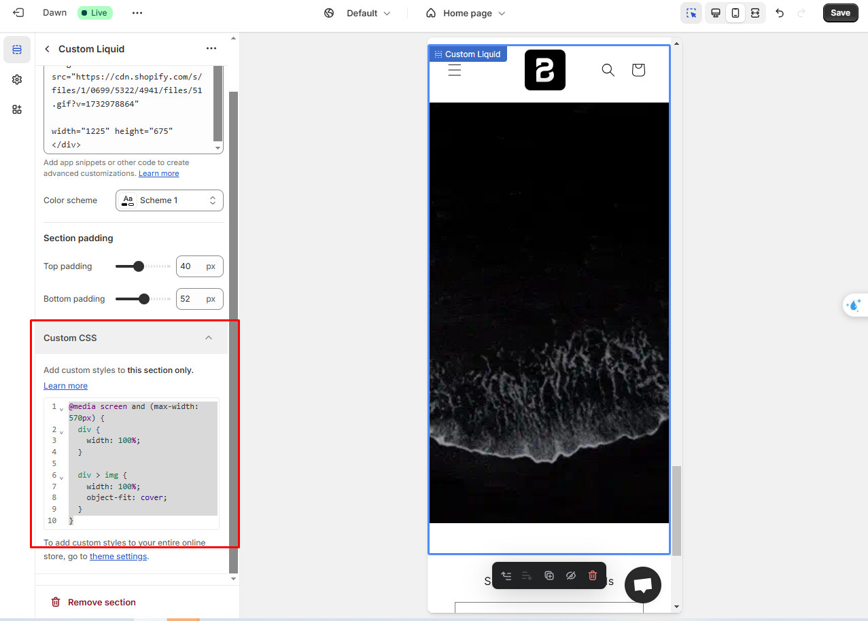
Task: Click the search icon in preview
Action: coord(608,70)
